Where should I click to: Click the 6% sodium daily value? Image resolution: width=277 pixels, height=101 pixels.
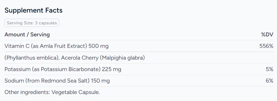270,81
